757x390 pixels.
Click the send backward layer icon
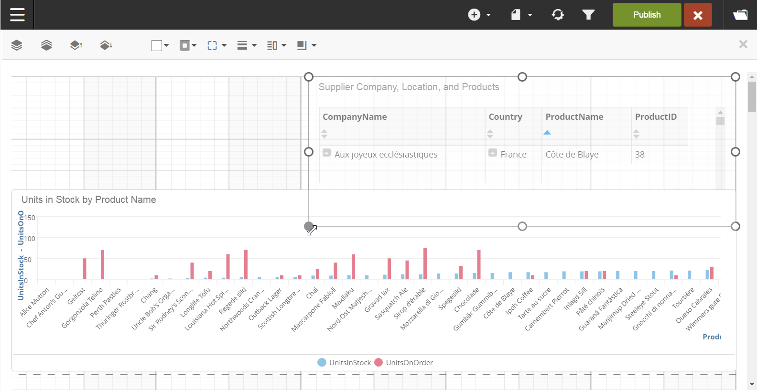(x=106, y=45)
